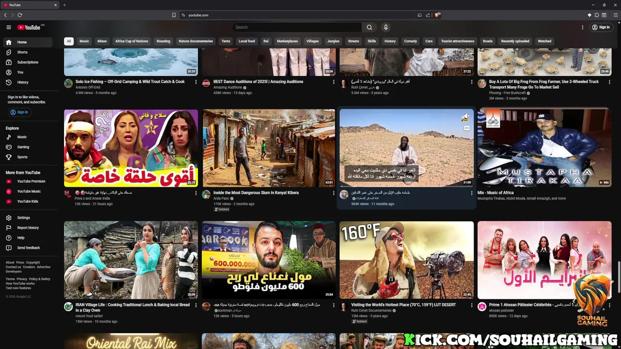
Task: Open Subscriptions in the sidebar
Action: click(28, 62)
